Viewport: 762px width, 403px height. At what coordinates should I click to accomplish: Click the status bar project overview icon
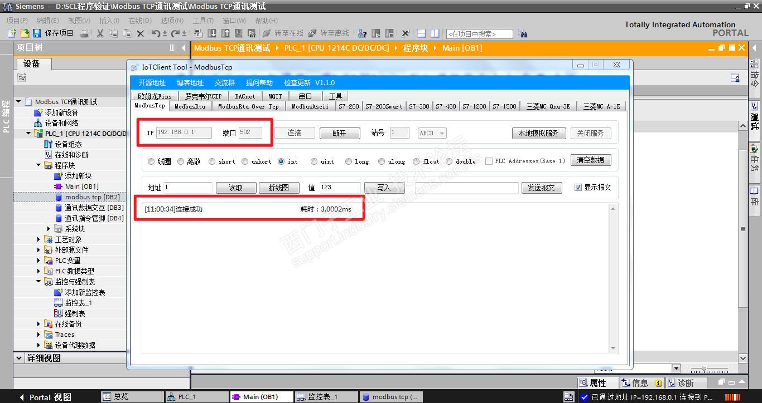coord(568,397)
